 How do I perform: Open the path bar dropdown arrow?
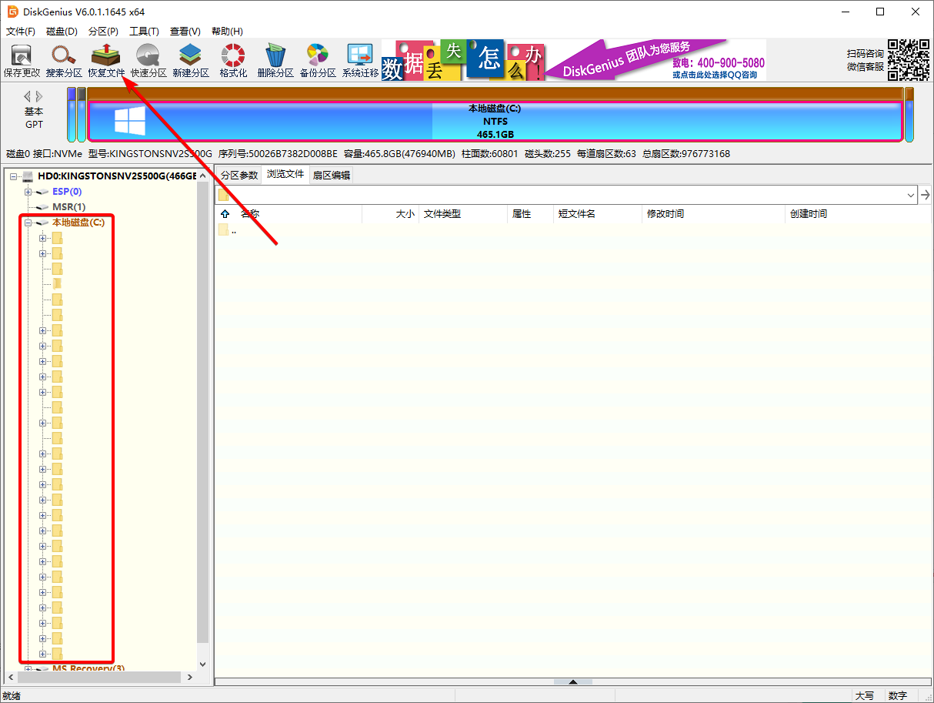[x=911, y=195]
